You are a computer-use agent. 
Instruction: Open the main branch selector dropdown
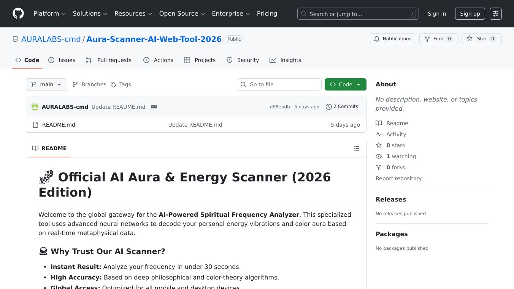point(46,84)
